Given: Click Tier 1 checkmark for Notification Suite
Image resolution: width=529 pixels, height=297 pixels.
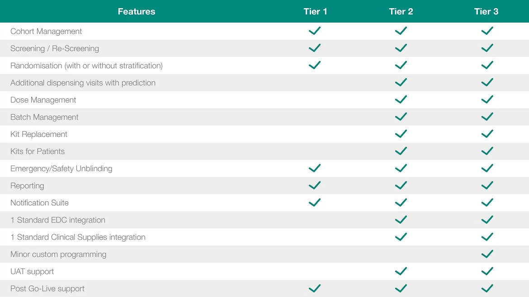Looking at the screenshot, I should click(x=315, y=203).
